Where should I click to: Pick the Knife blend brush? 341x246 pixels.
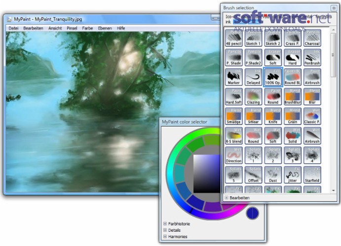pos(273,116)
